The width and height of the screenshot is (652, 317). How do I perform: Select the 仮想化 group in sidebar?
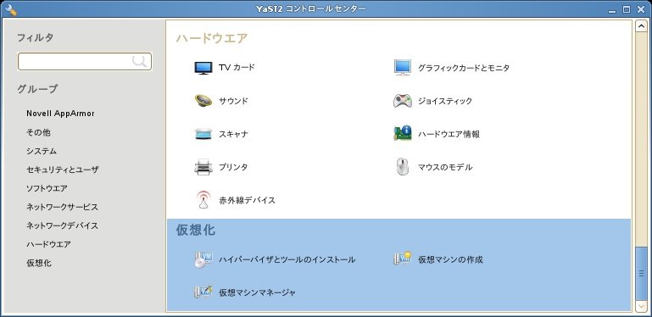39,264
